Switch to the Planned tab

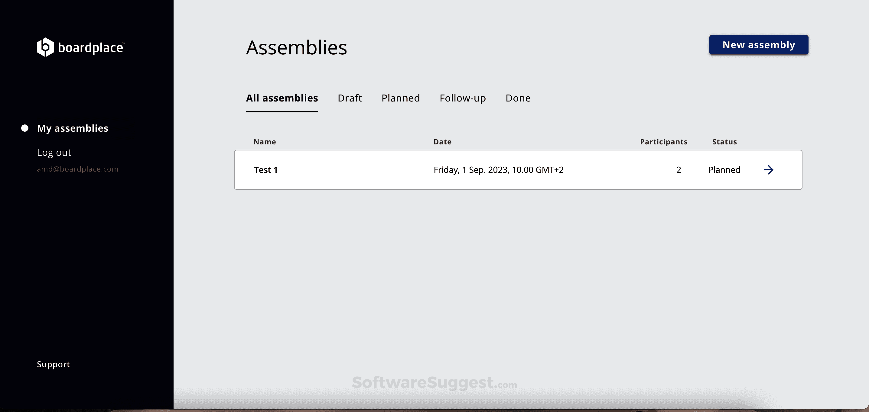(400, 98)
